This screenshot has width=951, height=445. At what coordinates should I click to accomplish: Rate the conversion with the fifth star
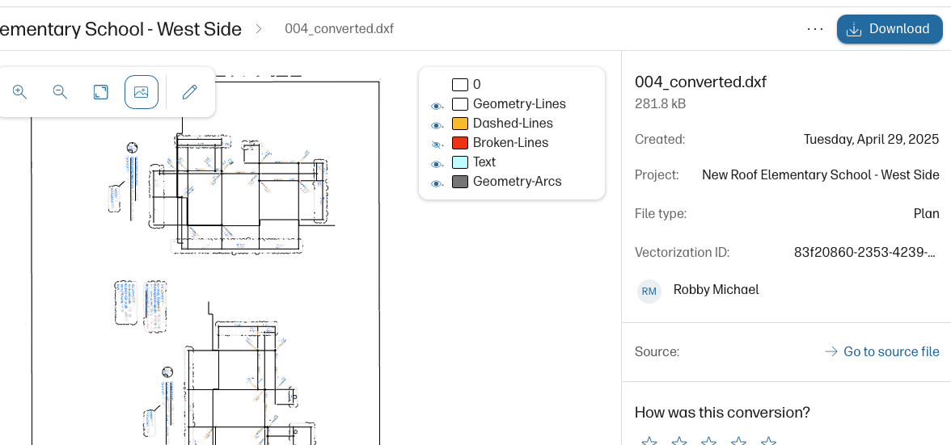(768, 441)
